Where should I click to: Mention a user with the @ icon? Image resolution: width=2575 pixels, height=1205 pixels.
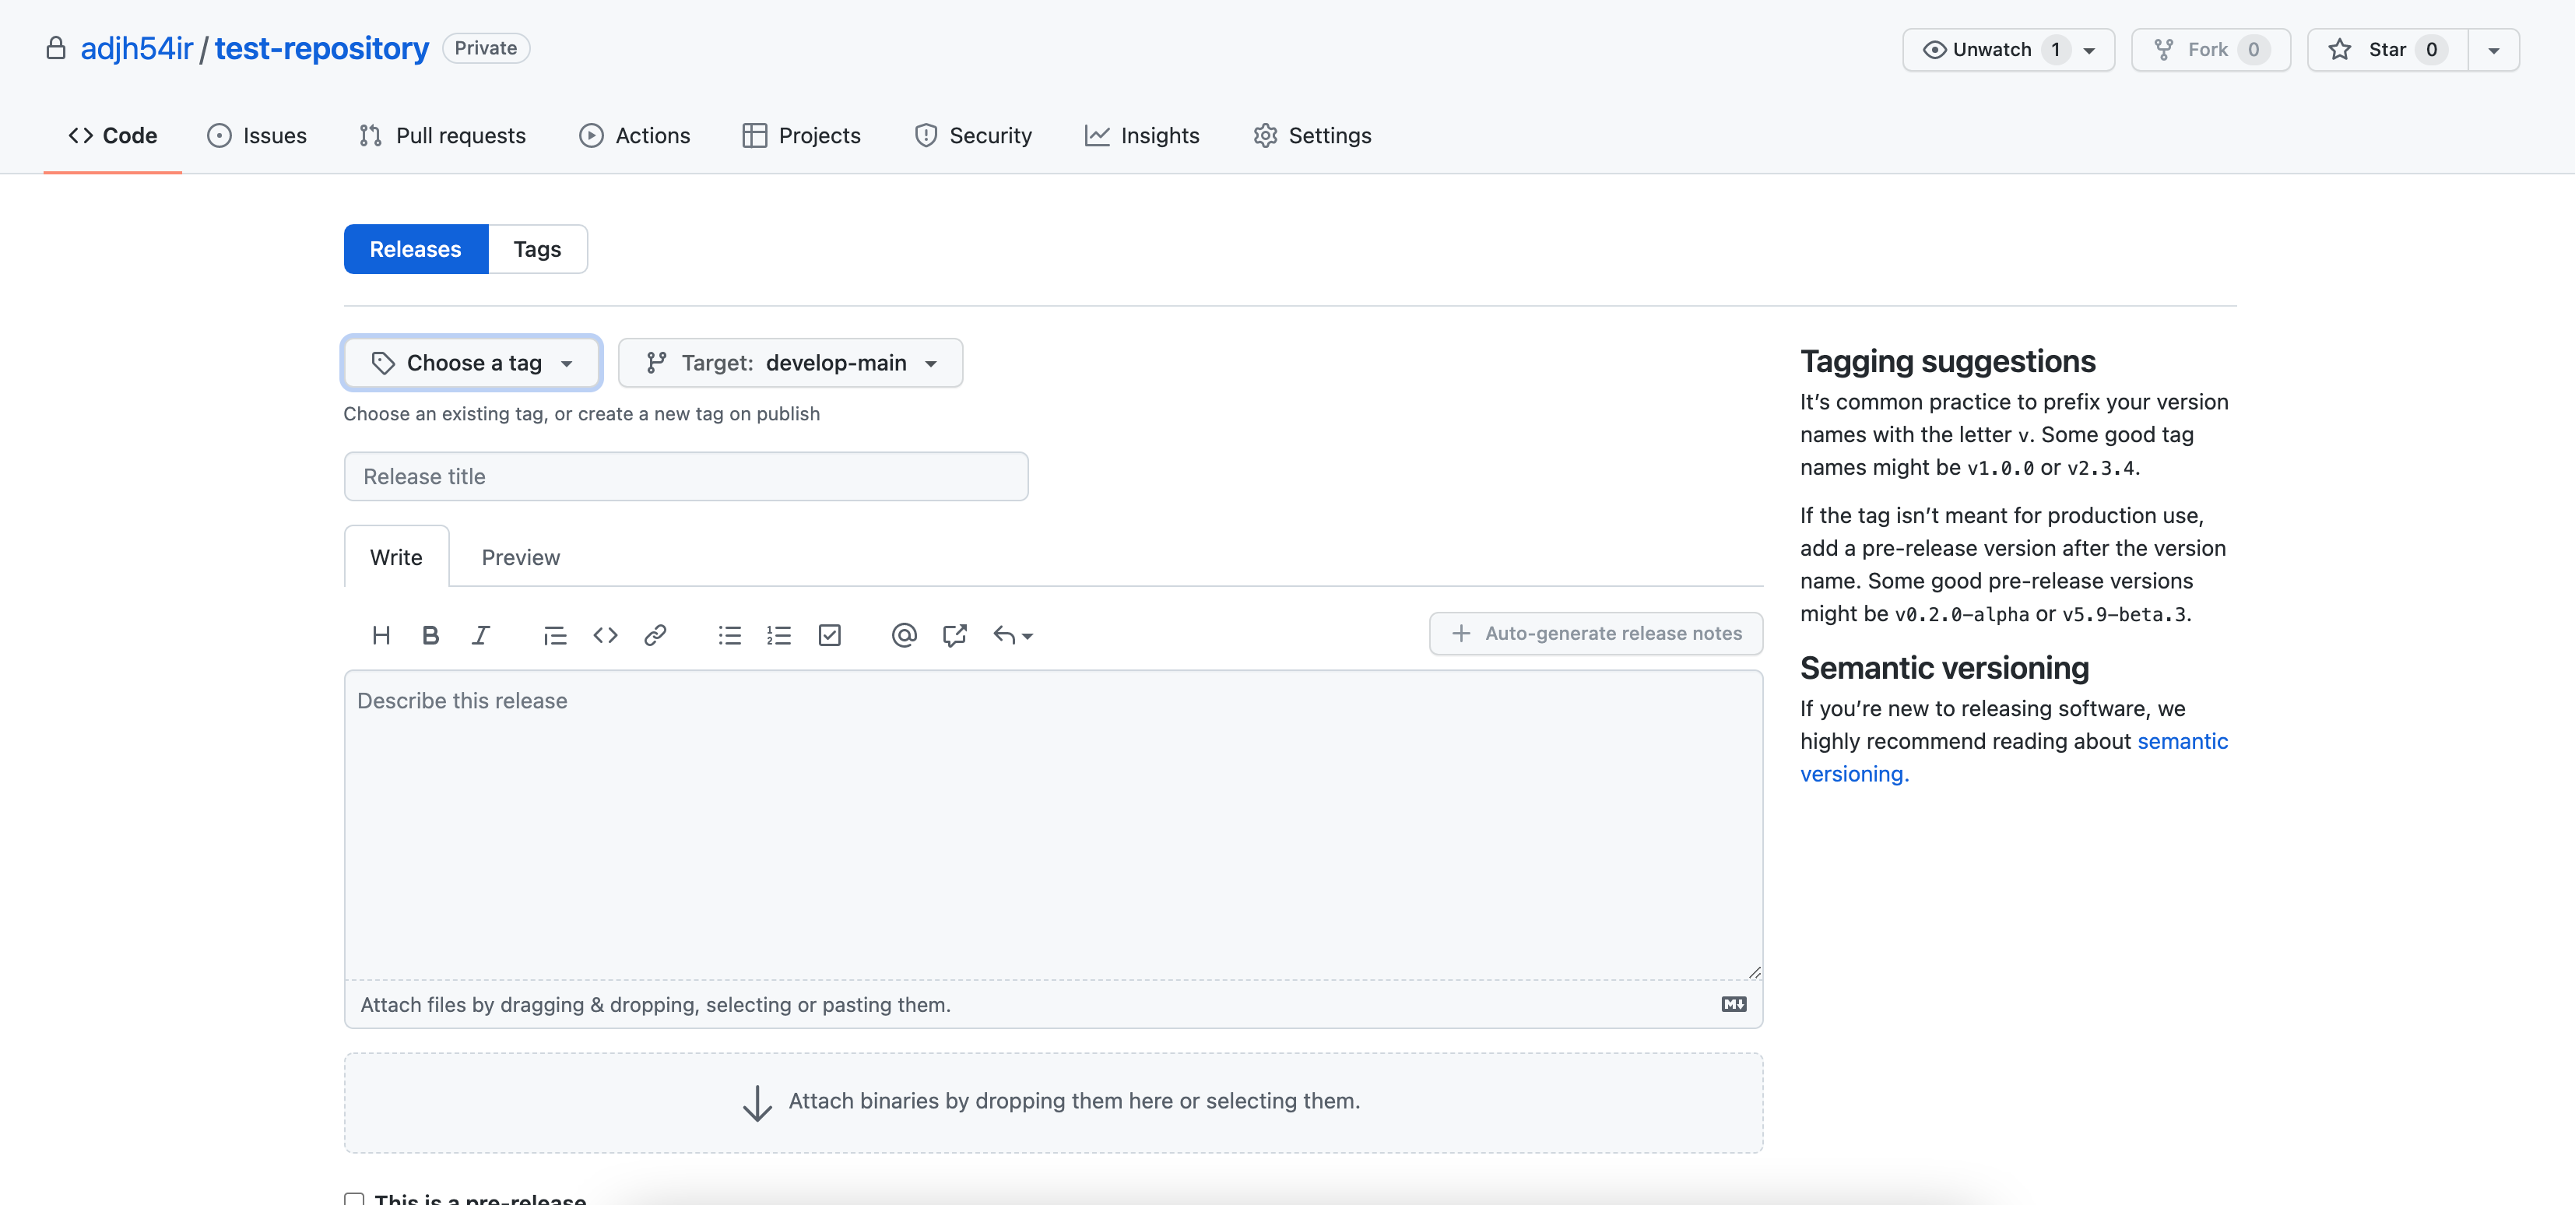[x=904, y=635]
